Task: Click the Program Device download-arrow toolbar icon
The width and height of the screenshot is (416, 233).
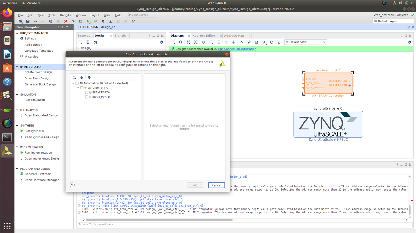Action: (x=95, y=21)
